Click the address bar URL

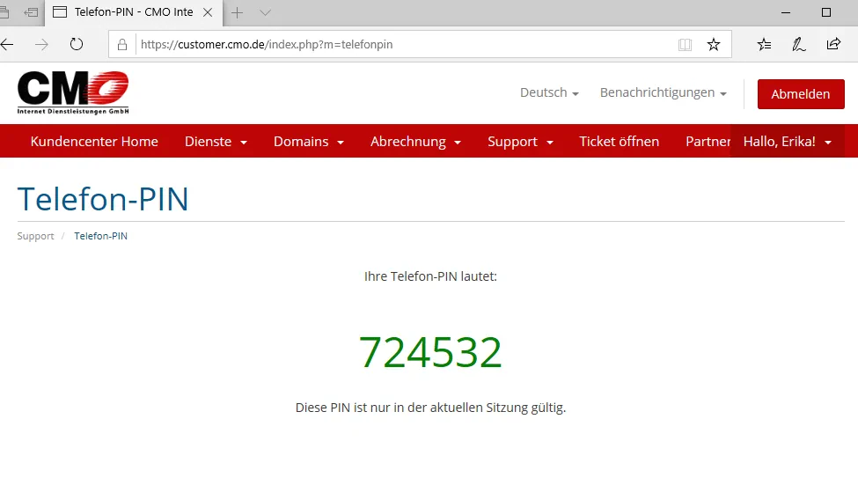[x=267, y=44]
